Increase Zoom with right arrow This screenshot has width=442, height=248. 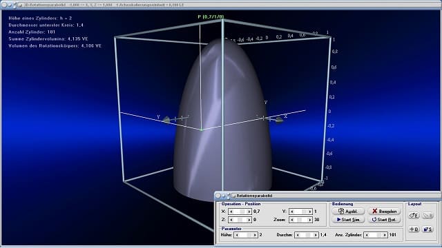tap(310, 220)
